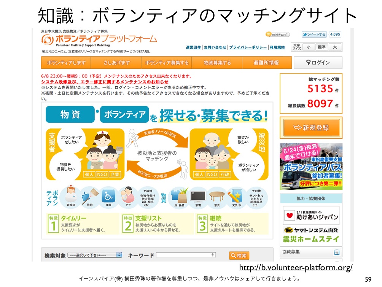Switch to the 避難所情報 tab

coord(266,63)
